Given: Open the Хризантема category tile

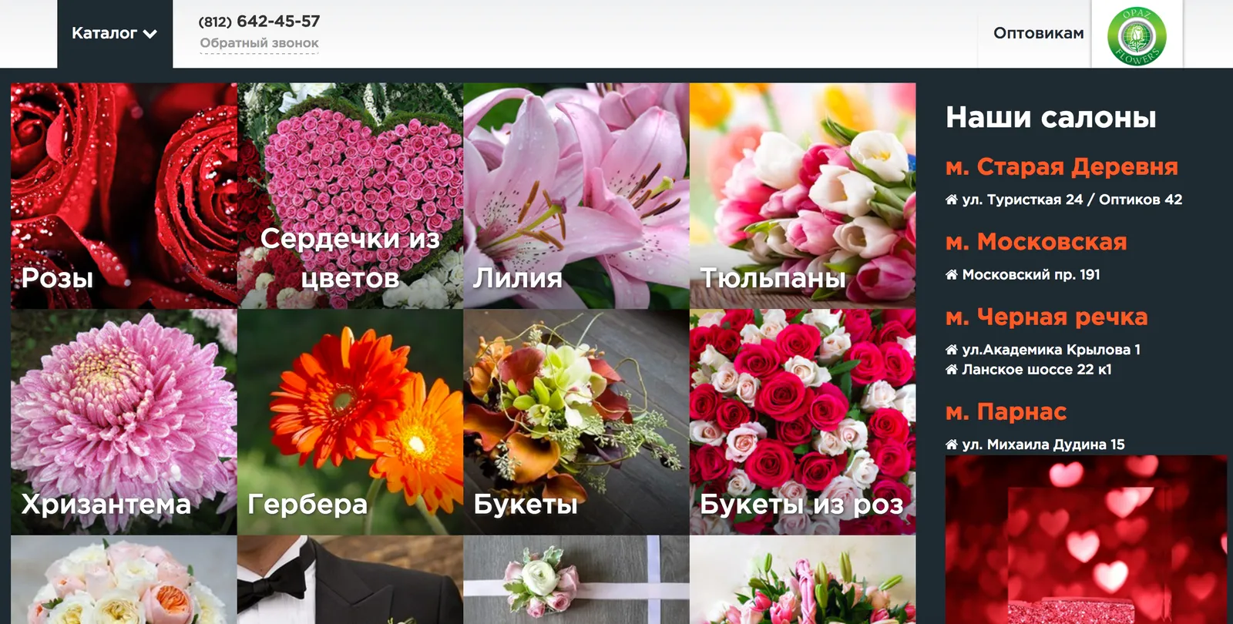Looking at the screenshot, I should 124,422.
